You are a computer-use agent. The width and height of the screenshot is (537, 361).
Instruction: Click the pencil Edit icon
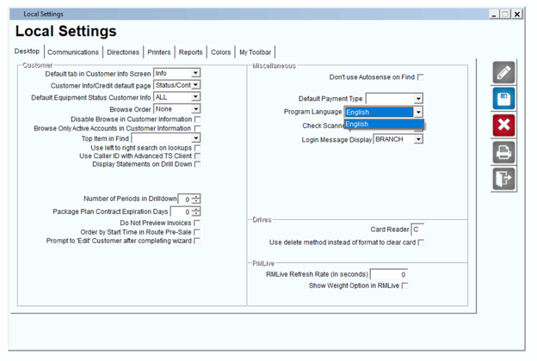click(x=503, y=72)
